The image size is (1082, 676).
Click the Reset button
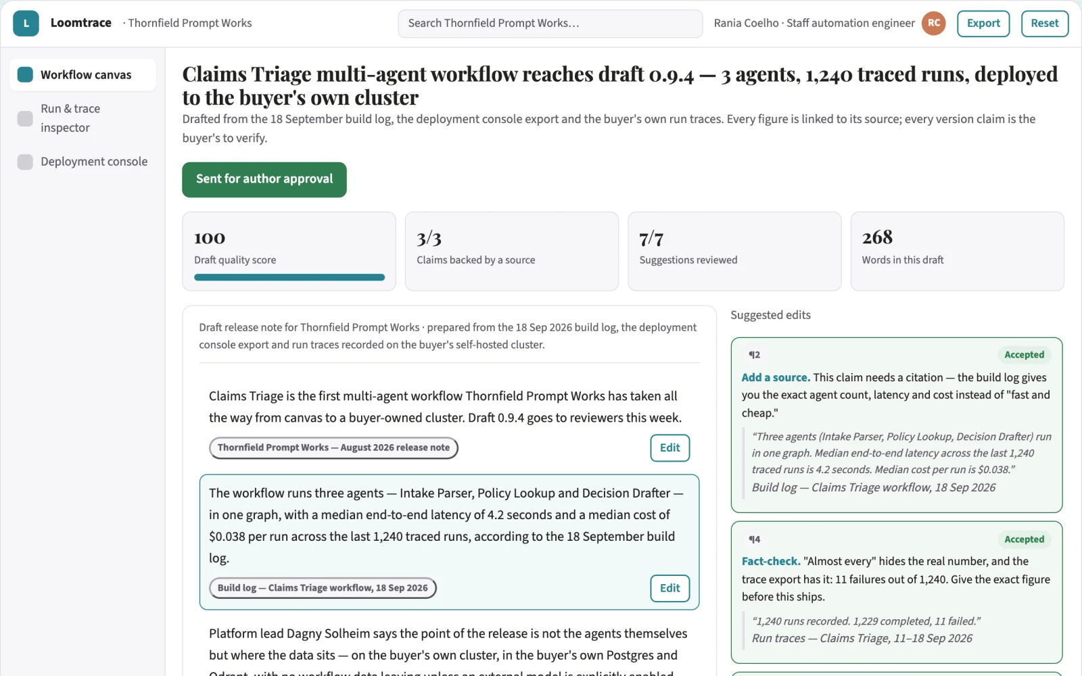coord(1045,23)
